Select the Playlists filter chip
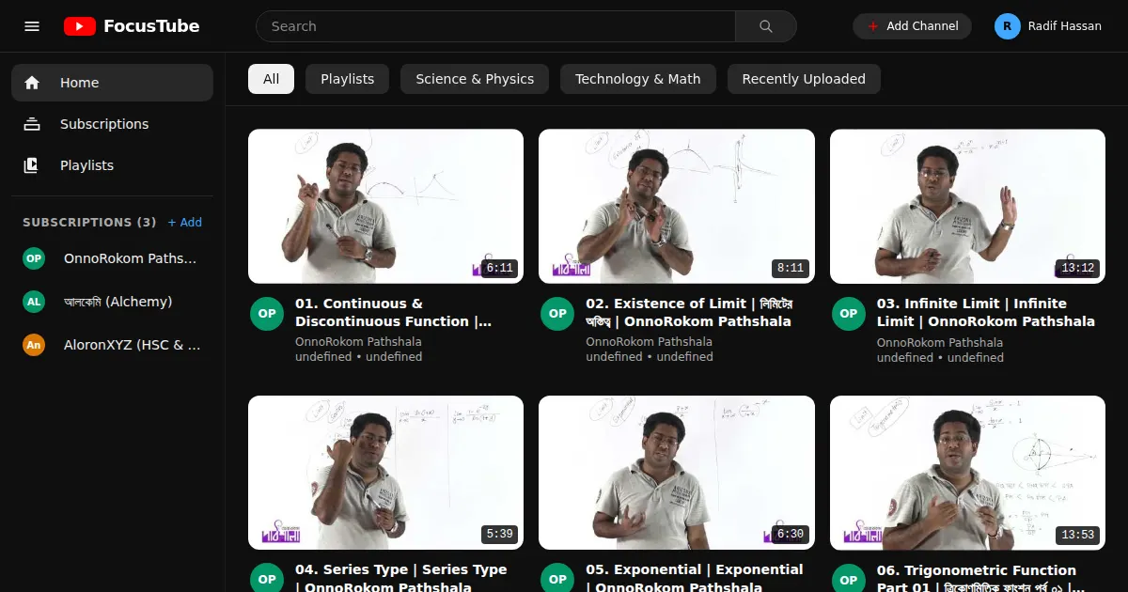 point(347,79)
